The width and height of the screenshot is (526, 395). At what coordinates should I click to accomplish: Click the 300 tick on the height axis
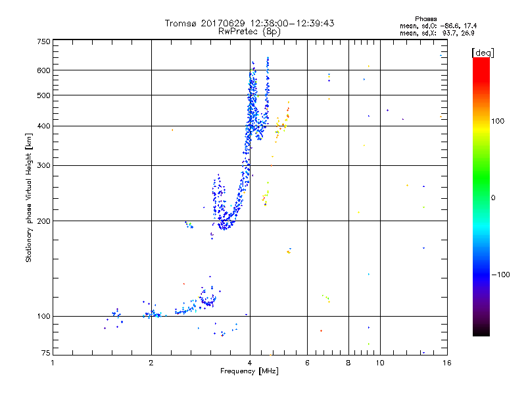point(43,165)
